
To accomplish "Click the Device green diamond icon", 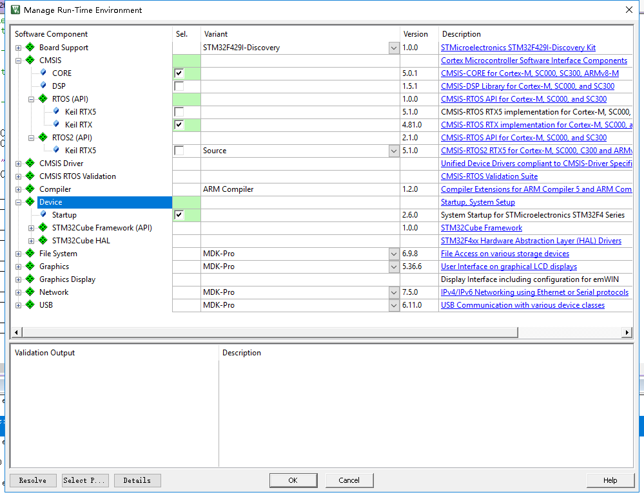I will [x=30, y=202].
